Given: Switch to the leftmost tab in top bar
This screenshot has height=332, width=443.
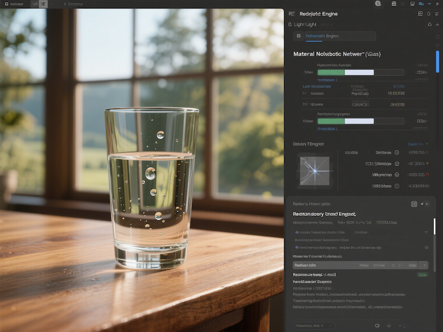Looking at the screenshot, I should (13, 3).
